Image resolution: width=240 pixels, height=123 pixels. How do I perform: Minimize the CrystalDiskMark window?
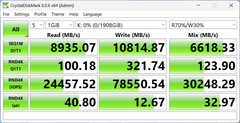click(198, 6)
